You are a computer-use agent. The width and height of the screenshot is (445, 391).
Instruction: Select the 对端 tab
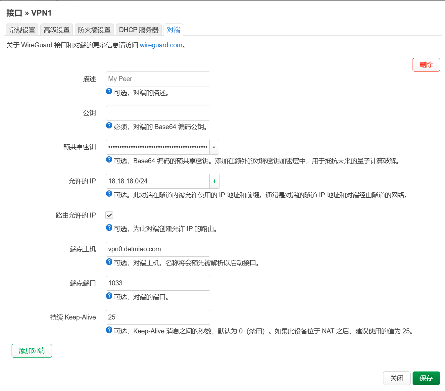click(173, 30)
